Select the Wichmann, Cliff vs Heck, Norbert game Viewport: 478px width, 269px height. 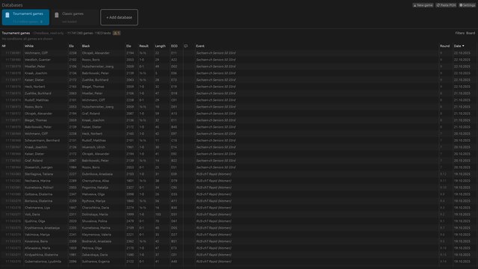239,134
